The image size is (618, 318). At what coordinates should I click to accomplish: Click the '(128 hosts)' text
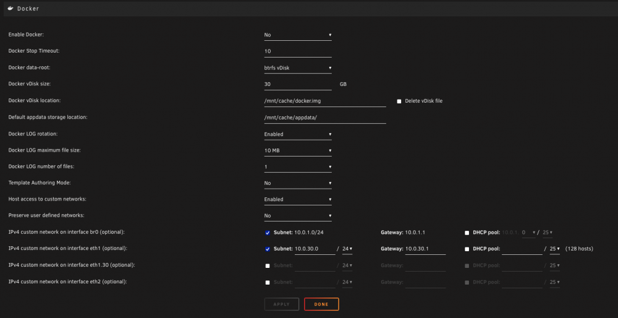point(579,249)
